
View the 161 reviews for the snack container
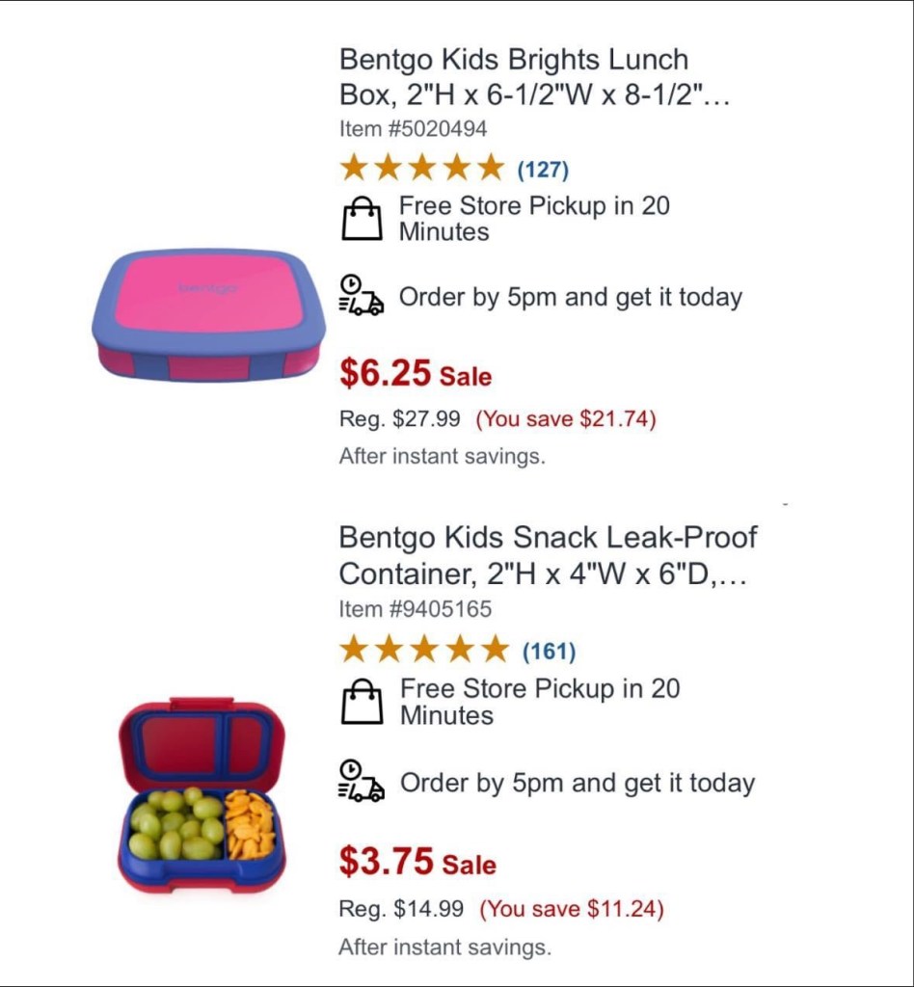pos(549,652)
